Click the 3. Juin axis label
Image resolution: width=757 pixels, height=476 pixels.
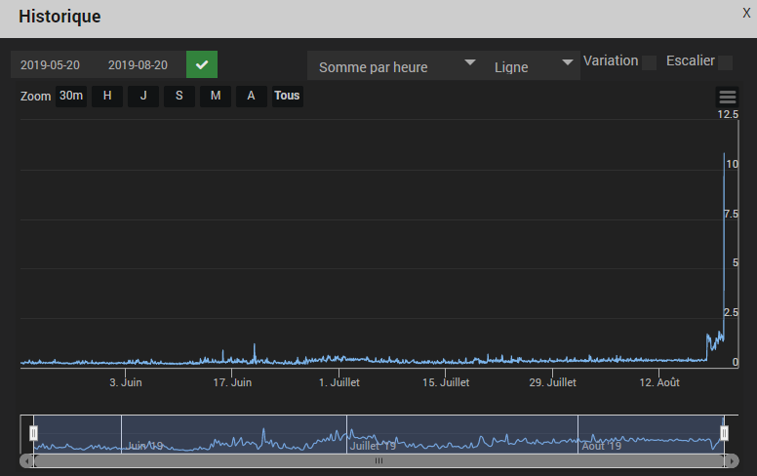[126, 382]
